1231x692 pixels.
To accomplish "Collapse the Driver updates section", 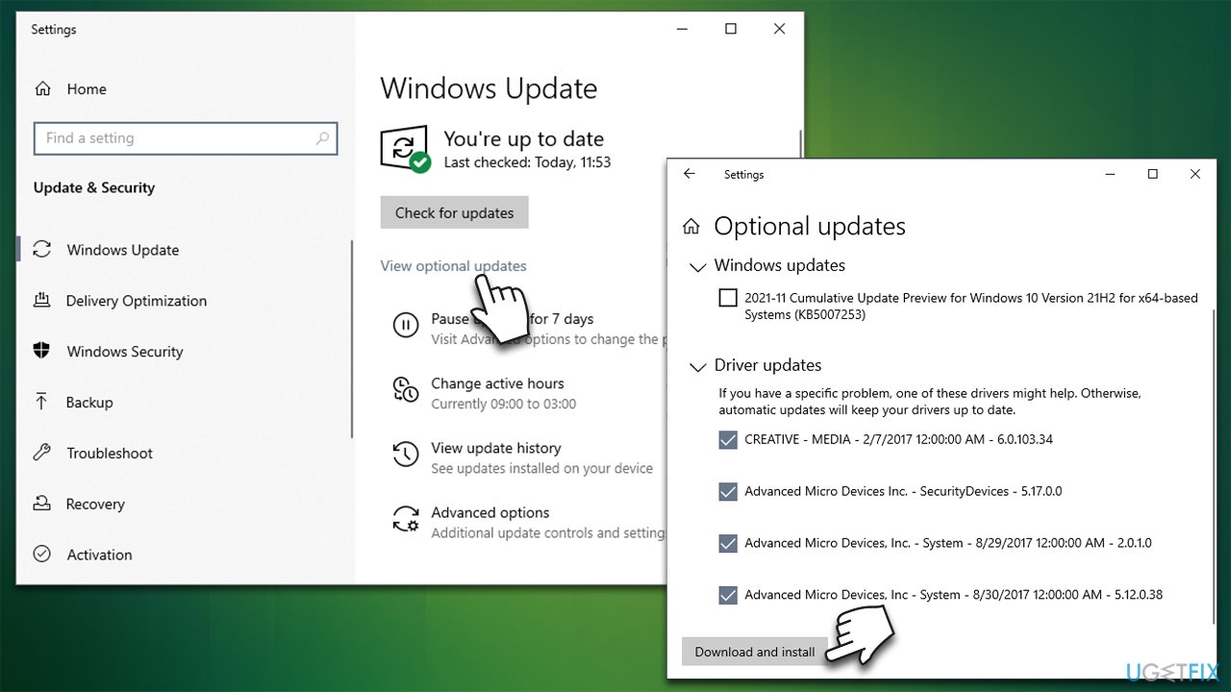I will pyautogui.click(x=696, y=366).
